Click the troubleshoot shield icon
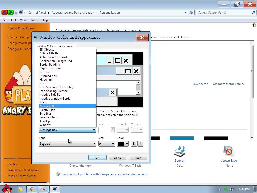The width and height of the screenshot is (257, 193). 58,174
